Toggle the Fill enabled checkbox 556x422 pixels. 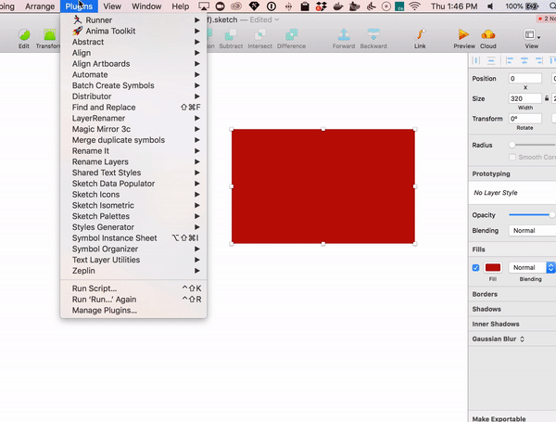(x=476, y=268)
